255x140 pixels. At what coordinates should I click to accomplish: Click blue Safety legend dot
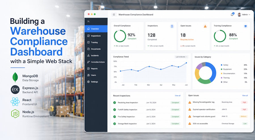click(222, 65)
